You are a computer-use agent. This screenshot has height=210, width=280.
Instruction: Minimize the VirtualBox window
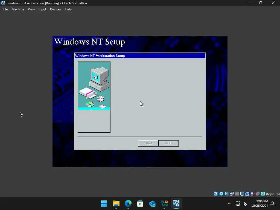(x=248, y=3)
